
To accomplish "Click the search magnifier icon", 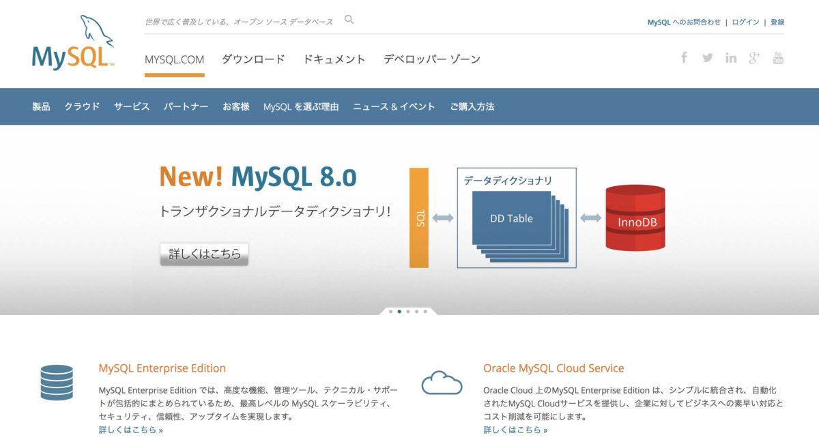I will [x=349, y=20].
